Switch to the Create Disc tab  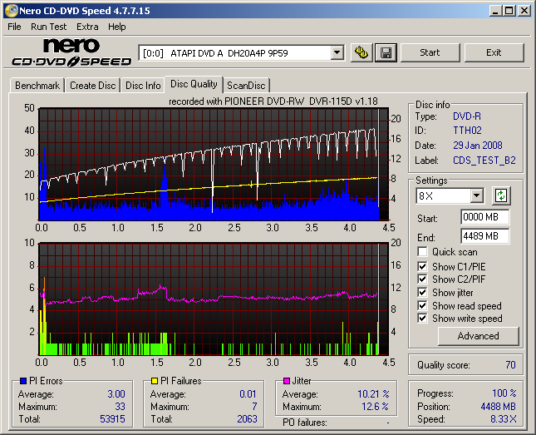coord(92,85)
